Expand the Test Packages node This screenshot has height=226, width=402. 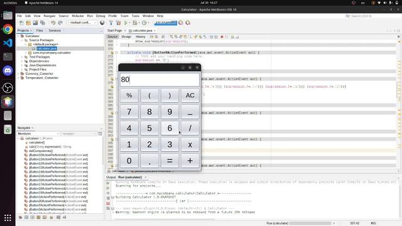tap(22, 57)
